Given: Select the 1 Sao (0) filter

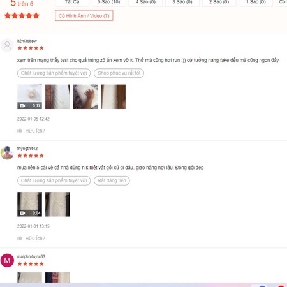Looking at the screenshot, I should (x=256, y=3).
